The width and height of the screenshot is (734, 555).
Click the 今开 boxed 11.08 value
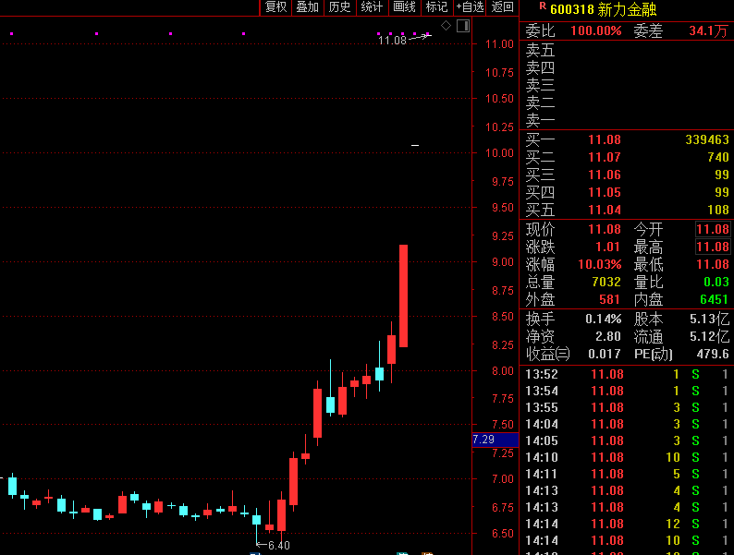click(713, 229)
